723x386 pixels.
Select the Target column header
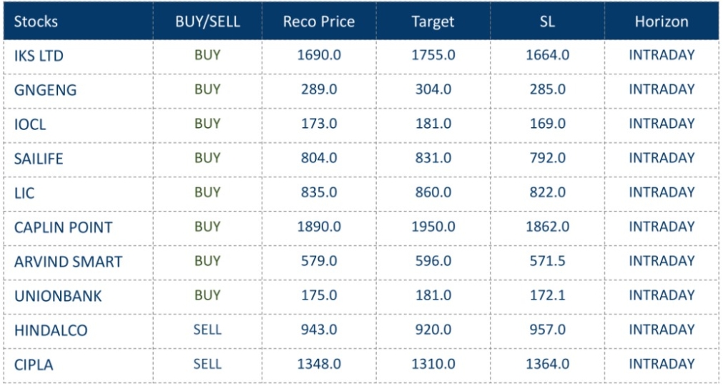pos(433,21)
